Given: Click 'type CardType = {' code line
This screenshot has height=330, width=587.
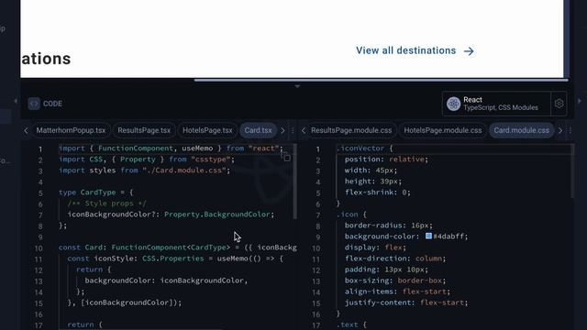Looking at the screenshot, I should click(x=95, y=192).
